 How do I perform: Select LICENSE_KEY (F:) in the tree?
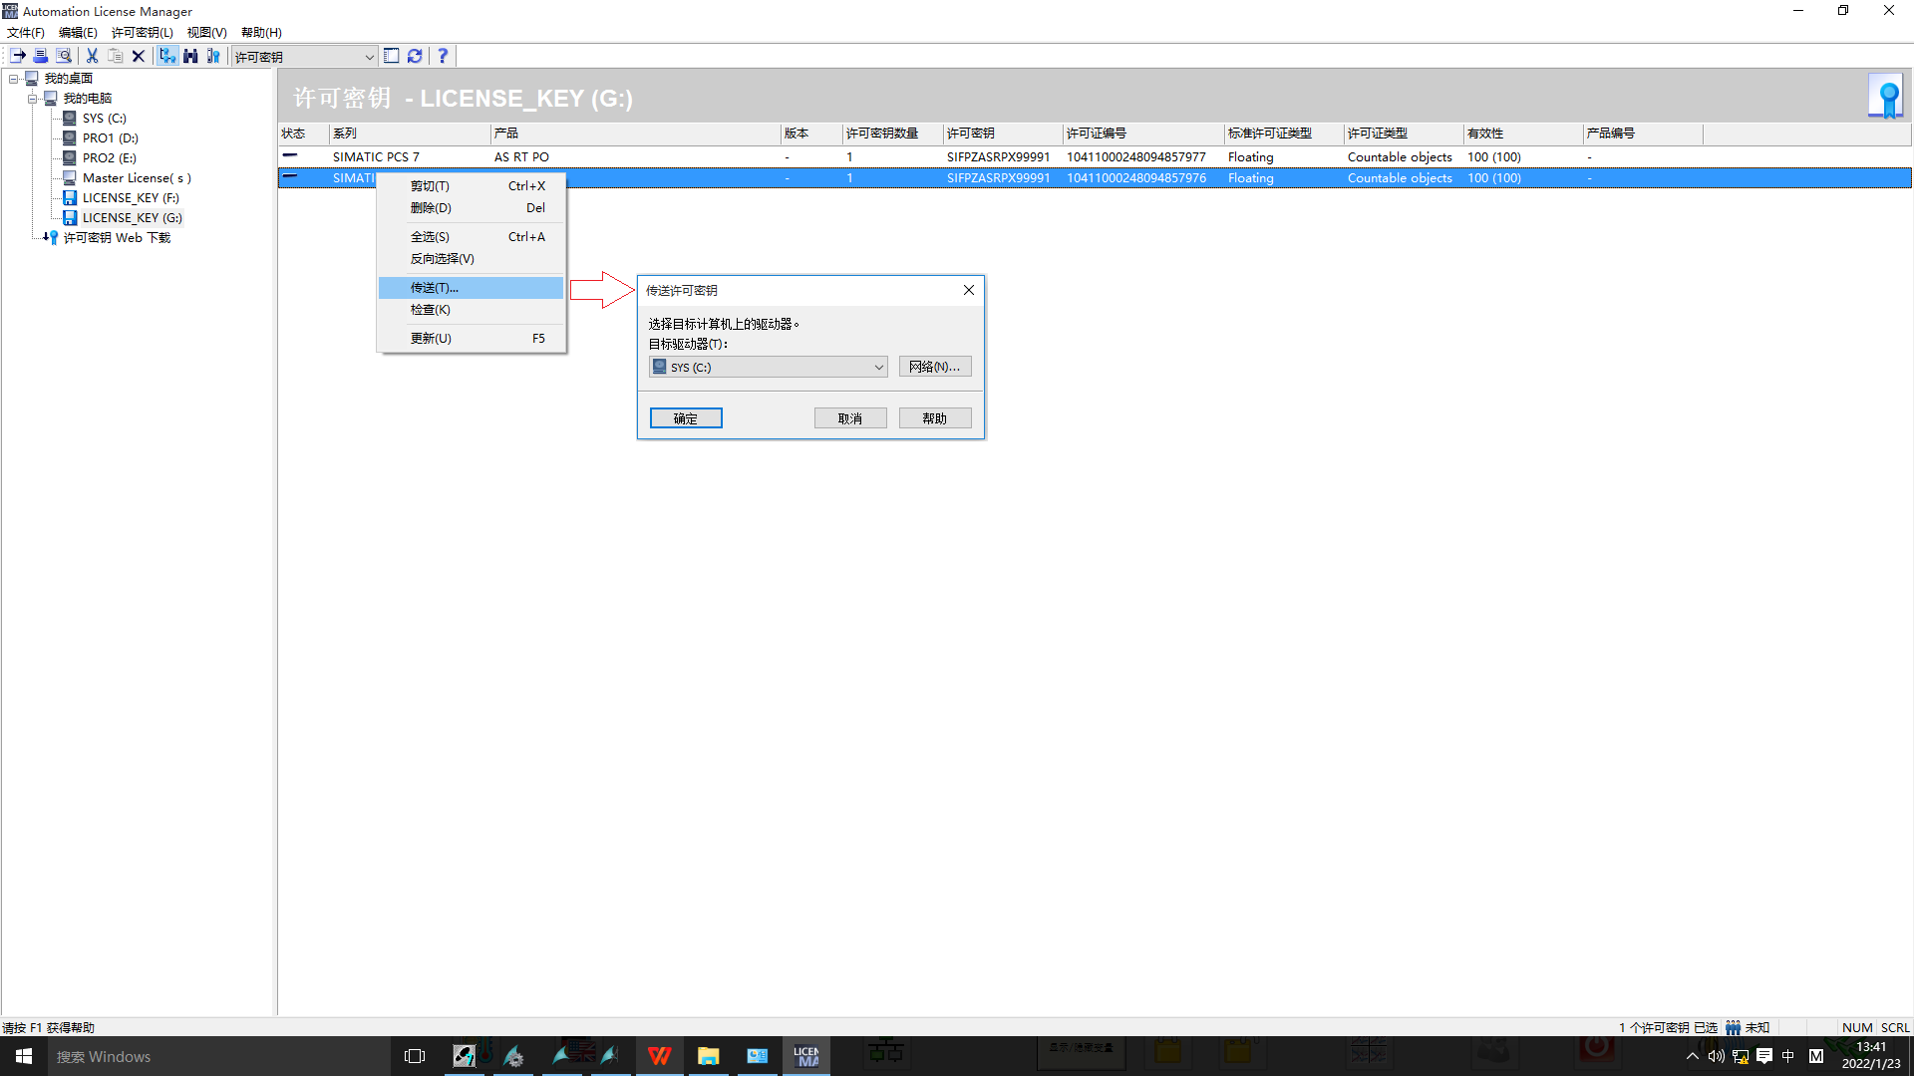coord(130,198)
